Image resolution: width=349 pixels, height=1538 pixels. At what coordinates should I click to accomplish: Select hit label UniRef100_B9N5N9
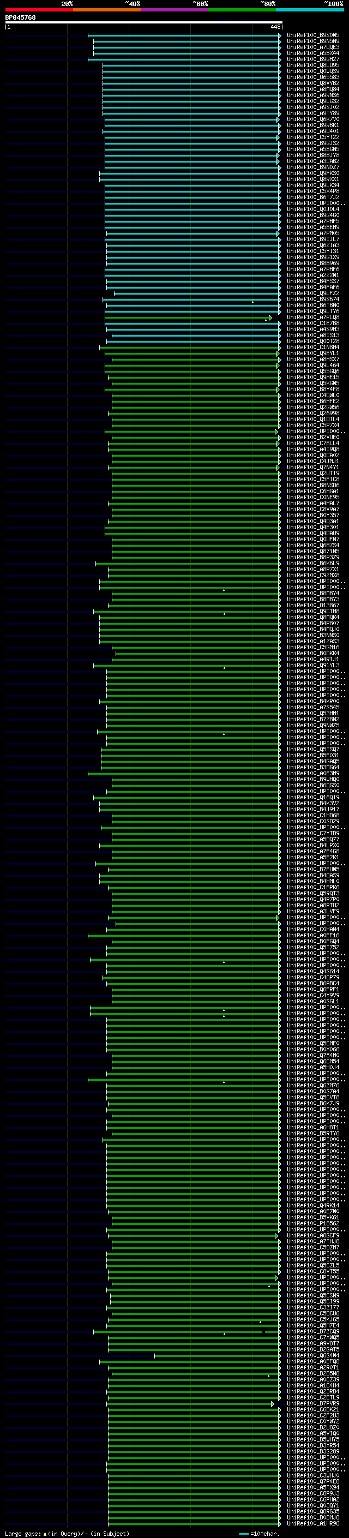click(x=312, y=41)
